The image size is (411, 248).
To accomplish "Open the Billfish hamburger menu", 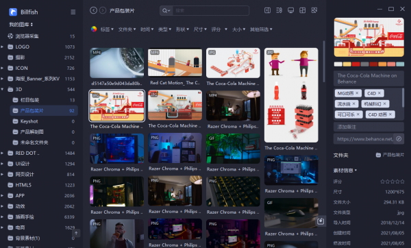I will (x=73, y=12).
